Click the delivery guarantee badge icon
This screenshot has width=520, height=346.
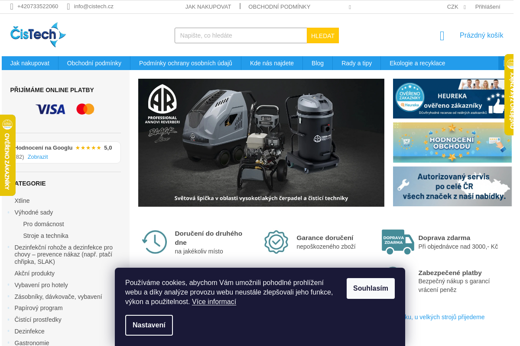(x=276, y=242)
